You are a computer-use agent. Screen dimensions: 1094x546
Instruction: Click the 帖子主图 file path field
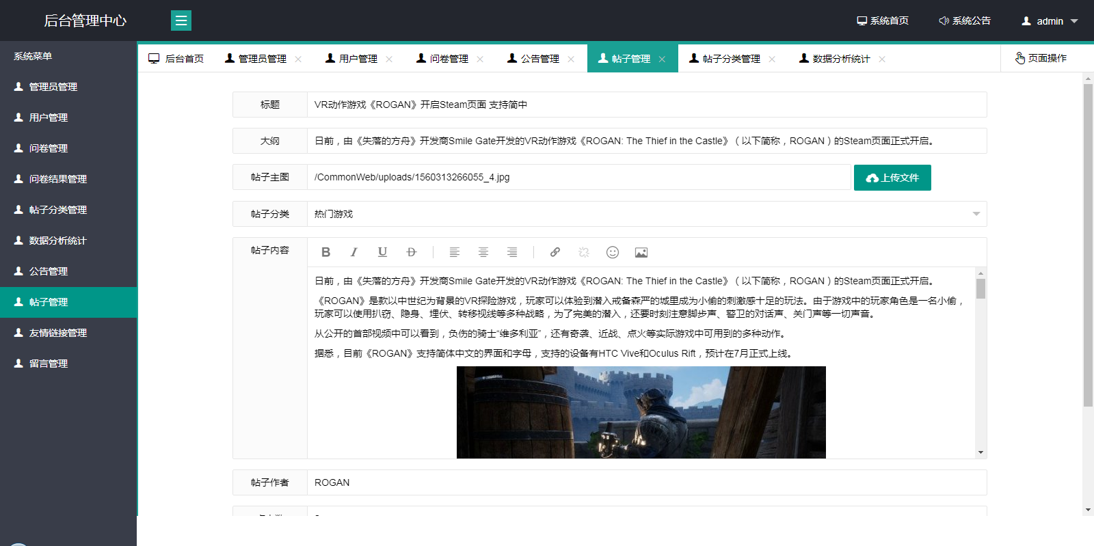click(x=579, y=177)
